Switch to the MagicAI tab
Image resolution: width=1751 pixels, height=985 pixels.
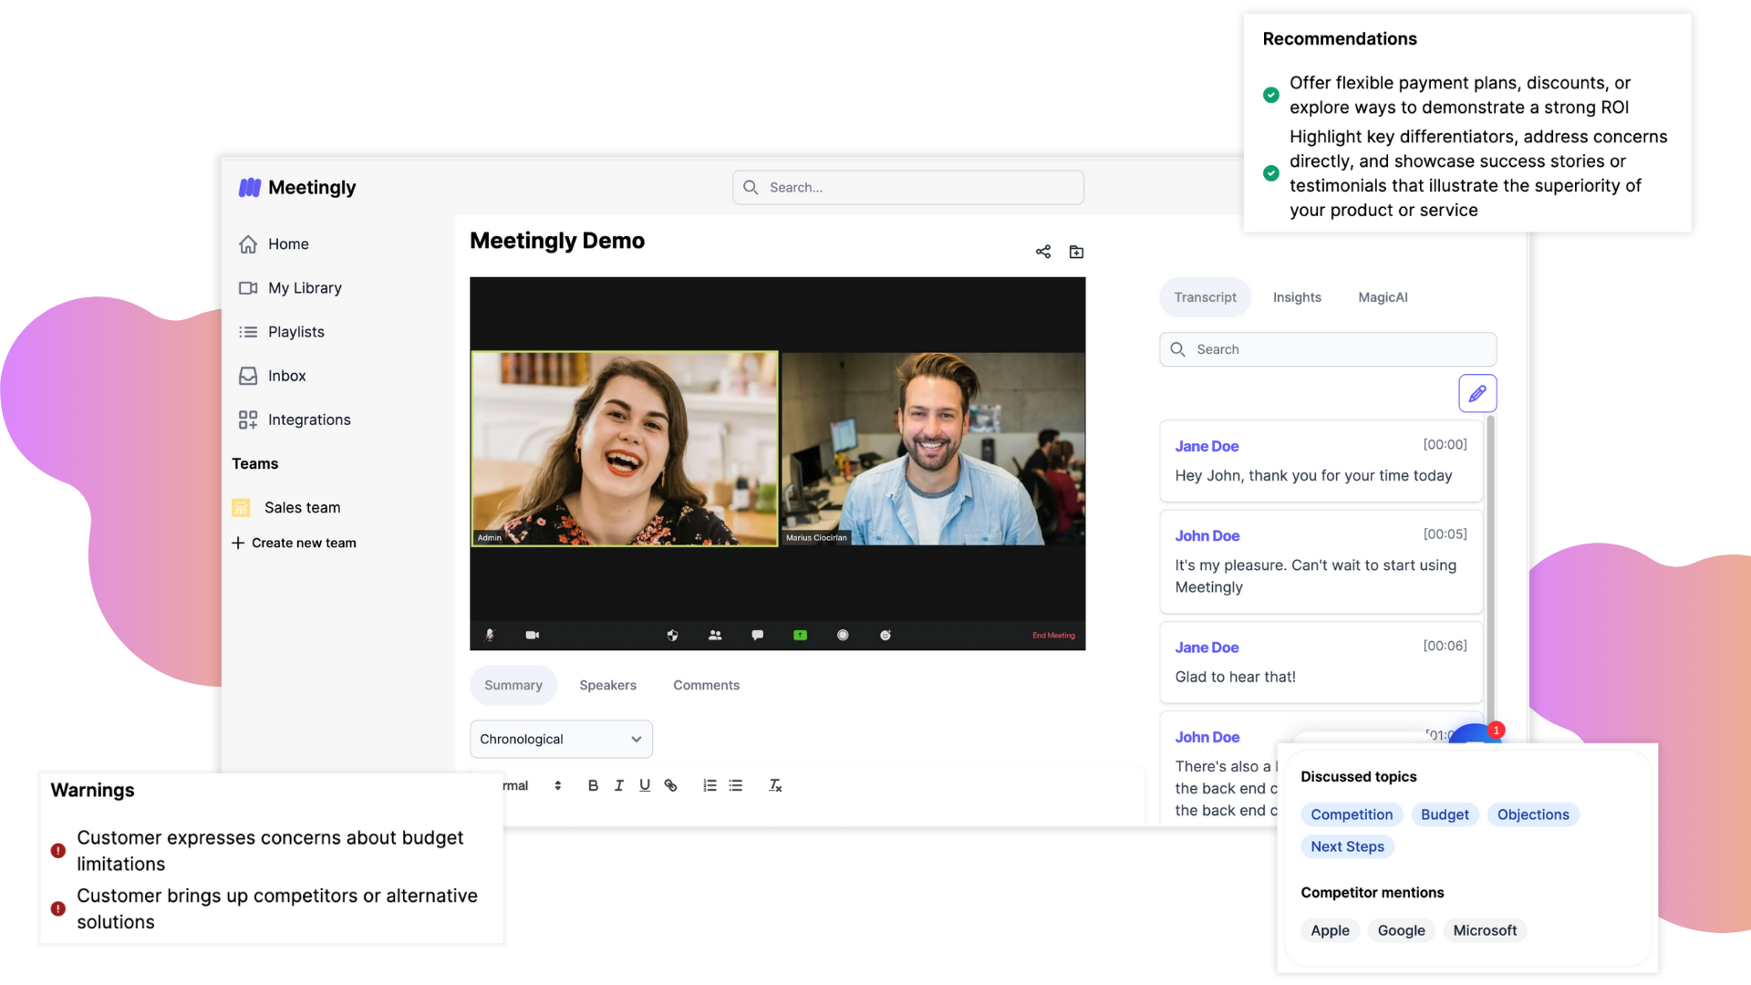tap(1382, 297)
